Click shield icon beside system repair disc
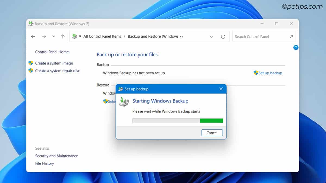The height and width of the screenshot is (183, 326). (31, 70)
